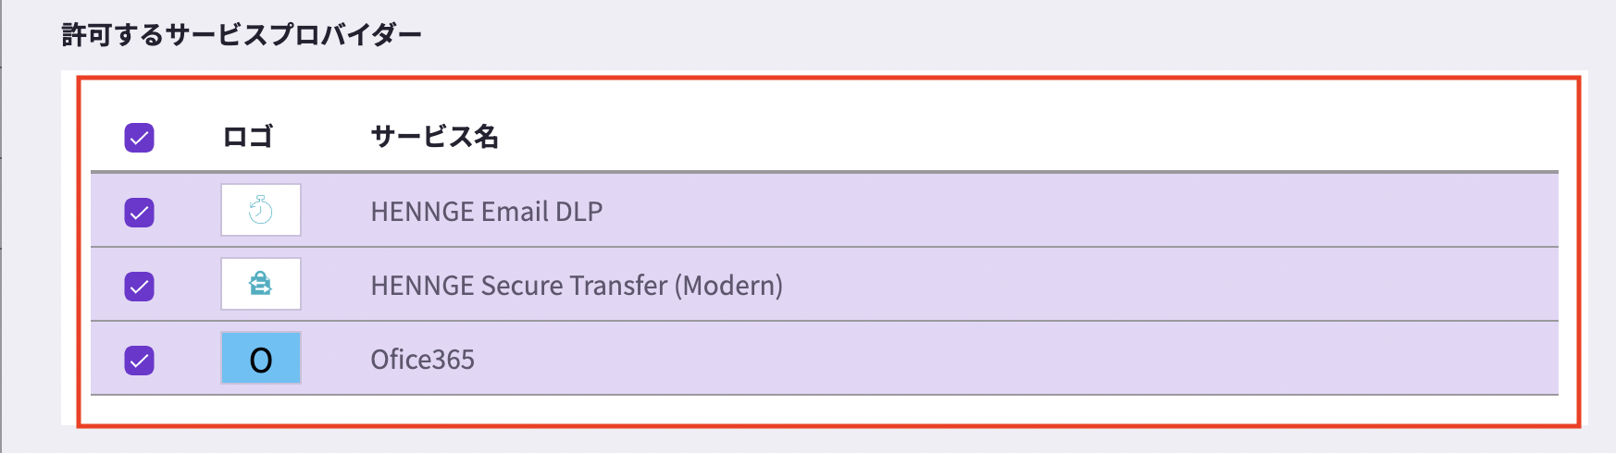Click gray page background beside section heading

(1018, 35)
